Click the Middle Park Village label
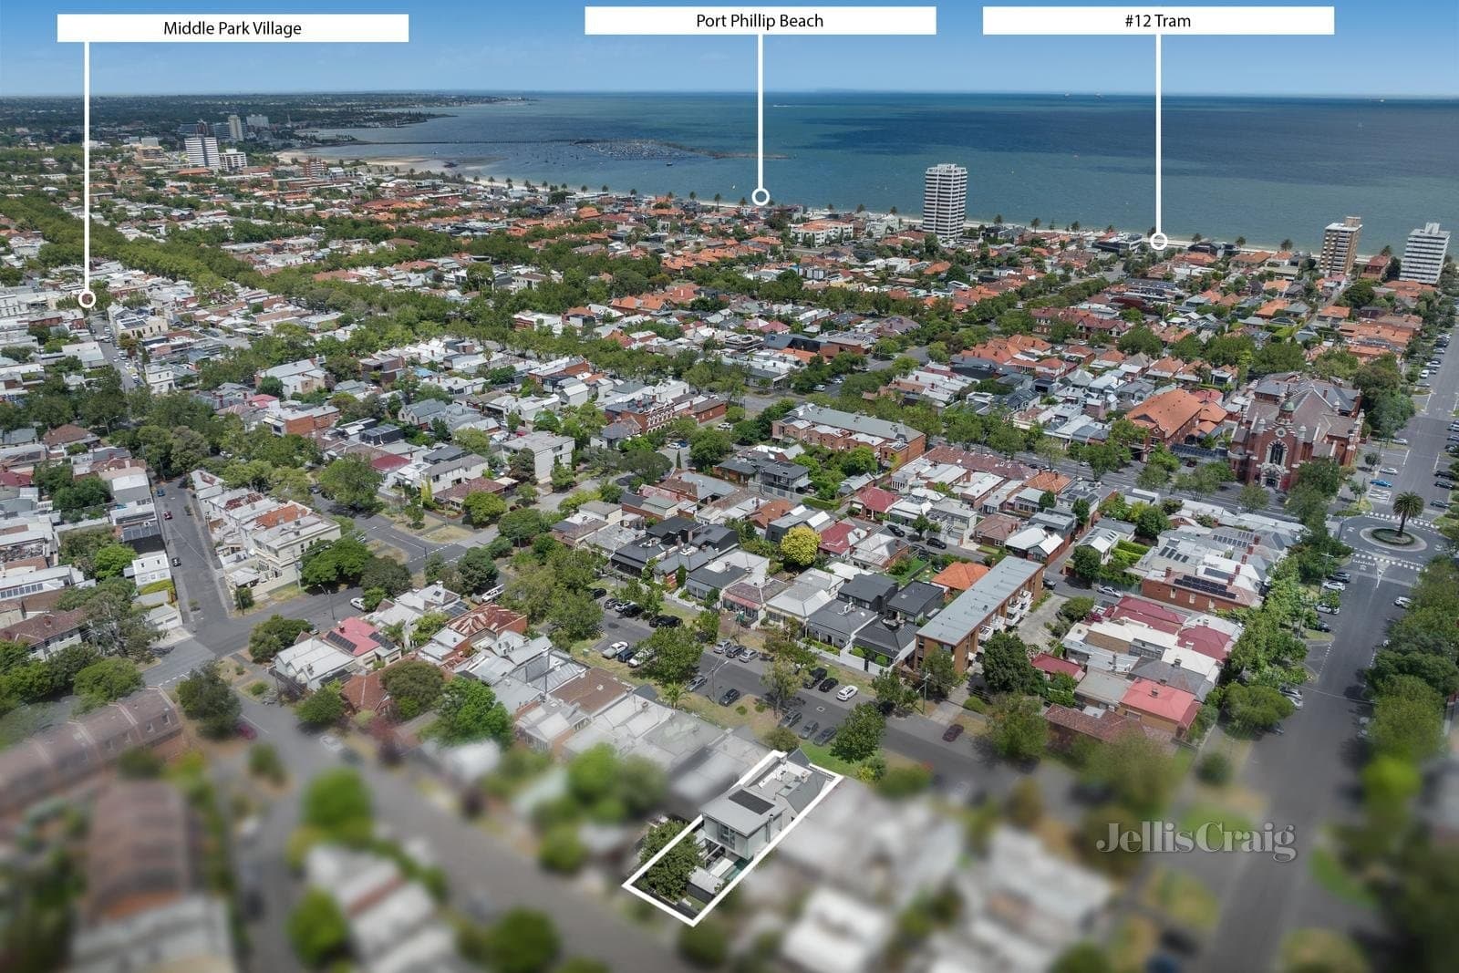Screen dimensions: 1459x973 click(x=233, y=28)
